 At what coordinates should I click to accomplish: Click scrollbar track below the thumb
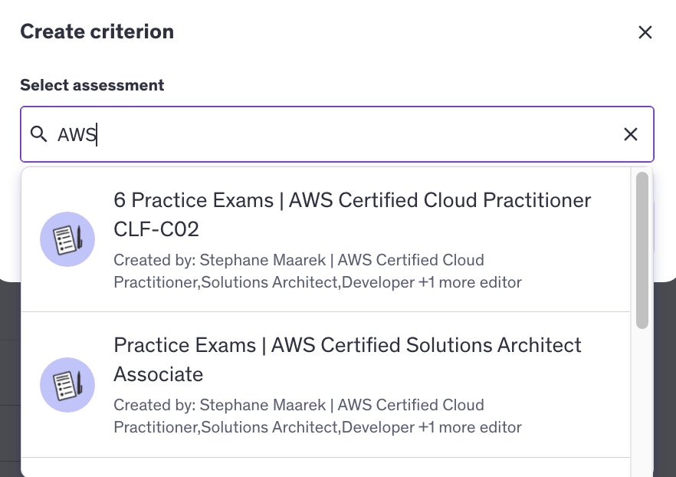click(x=642, y=399)
